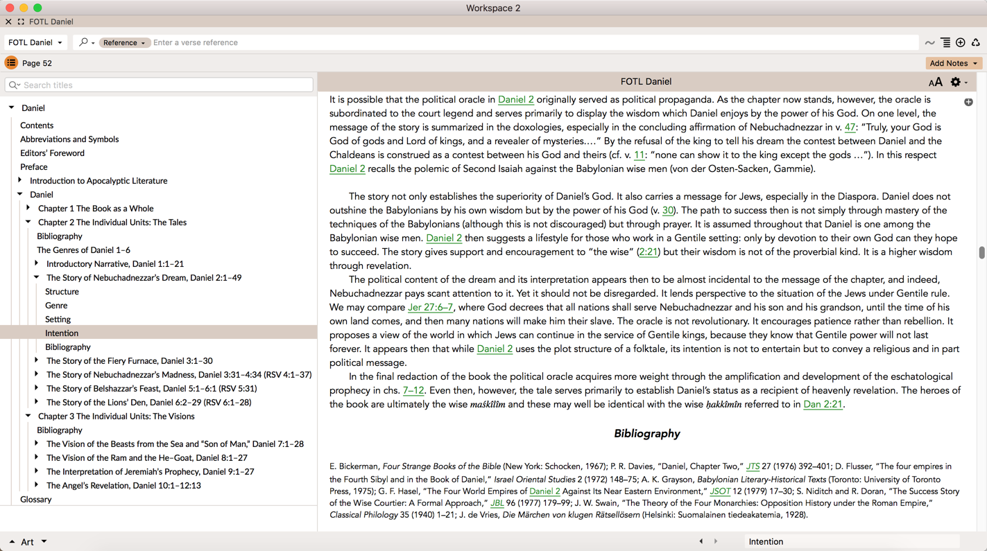Open the gear display settings menu

pyautogui.click(x=957, y=82)
